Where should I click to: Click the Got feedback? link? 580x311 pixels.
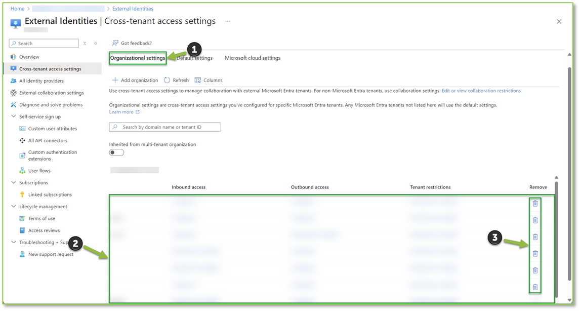tap(132, 43)
